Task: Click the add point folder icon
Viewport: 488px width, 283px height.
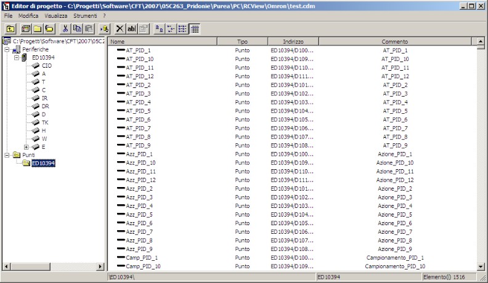Action: point(49,29)
